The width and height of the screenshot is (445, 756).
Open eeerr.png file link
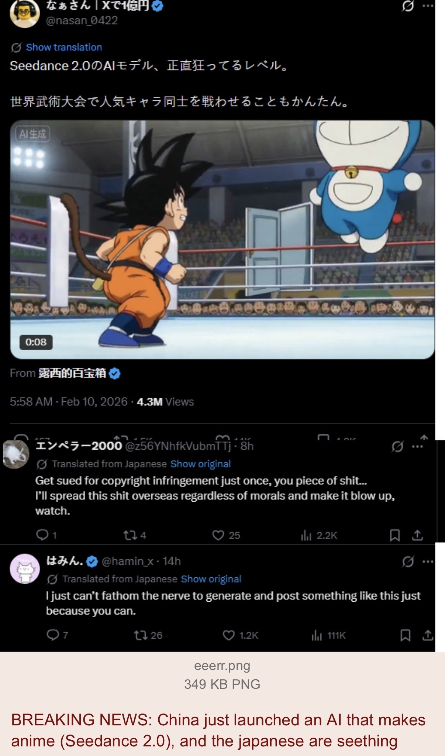pos(222,666)
